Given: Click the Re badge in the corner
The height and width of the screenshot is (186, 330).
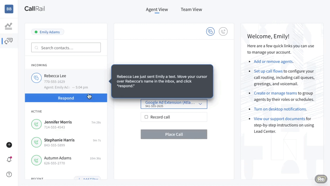Looking at the screenshot, I should (321, 179).
